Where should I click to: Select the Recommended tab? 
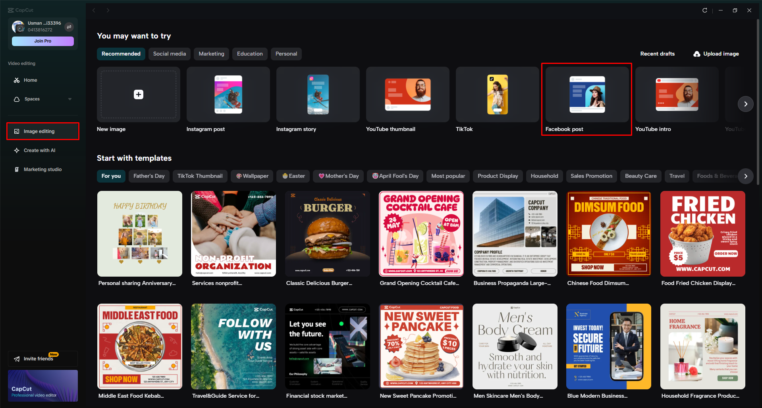[x=121, y=54]
